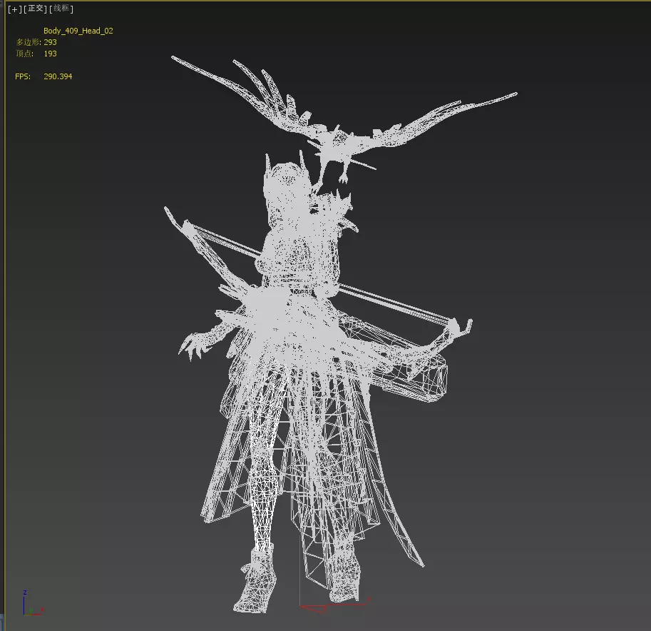
Task: Open the [+] viewport general menu
Action: click(15, 9)
